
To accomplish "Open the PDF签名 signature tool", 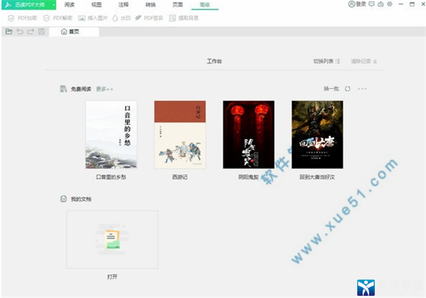I will coord(149,18).
